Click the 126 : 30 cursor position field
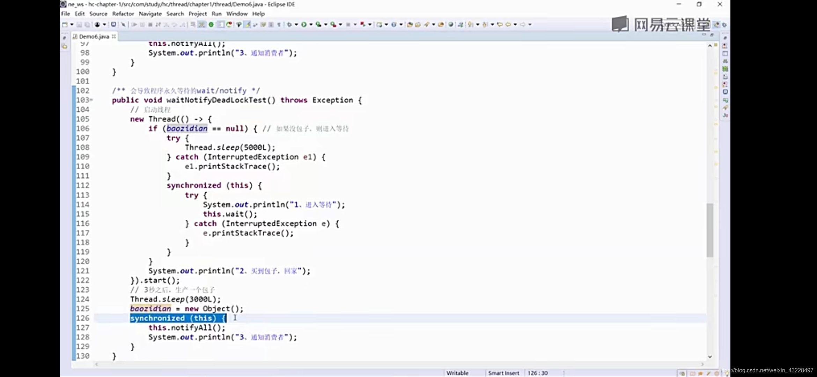This screenshot has width=817, height=377. coord(538,373)
